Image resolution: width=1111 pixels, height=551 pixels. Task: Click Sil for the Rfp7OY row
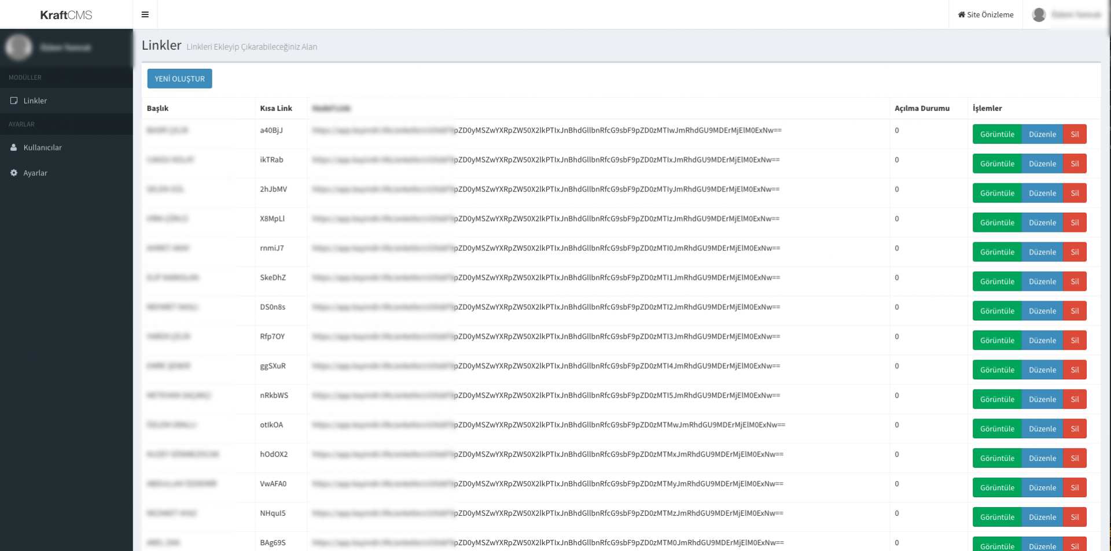pos(1075,341)
